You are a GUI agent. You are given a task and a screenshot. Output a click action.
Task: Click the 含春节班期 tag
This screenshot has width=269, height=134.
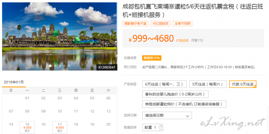coord(183,24)
